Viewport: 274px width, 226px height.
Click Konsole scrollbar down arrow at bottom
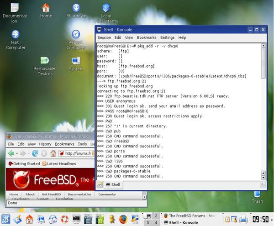tap(263, 178)
